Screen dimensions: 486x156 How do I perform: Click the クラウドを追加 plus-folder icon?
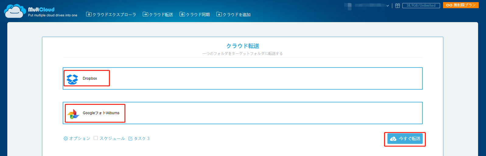pos(219,14)
